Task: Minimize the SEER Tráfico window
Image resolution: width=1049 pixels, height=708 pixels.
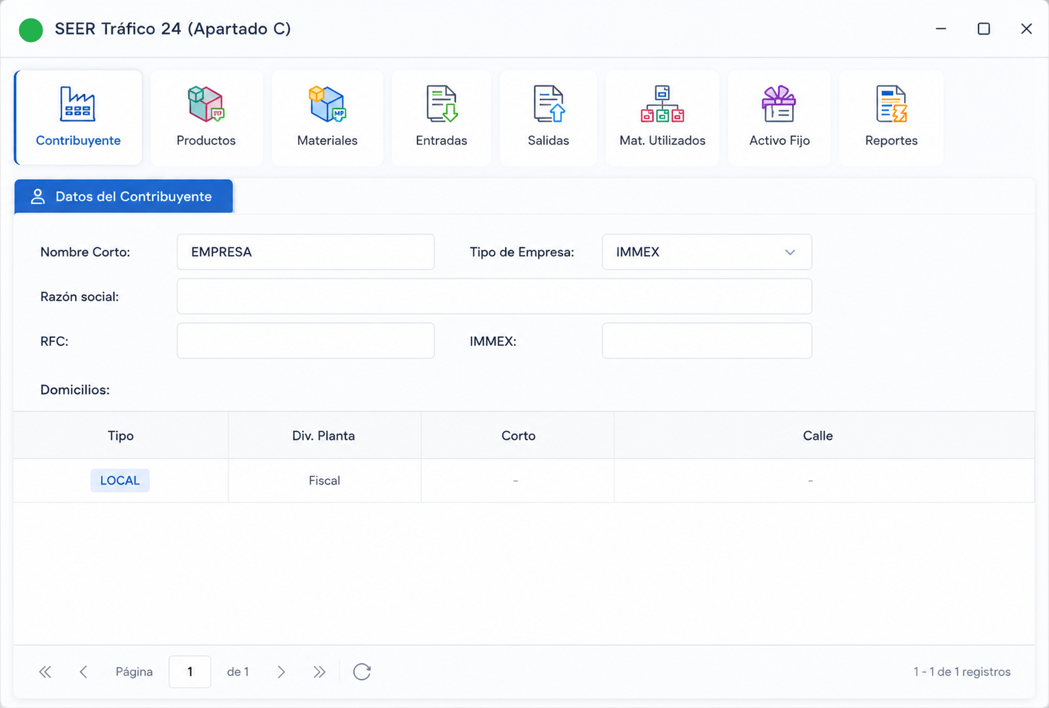Action: coord(941,29)
